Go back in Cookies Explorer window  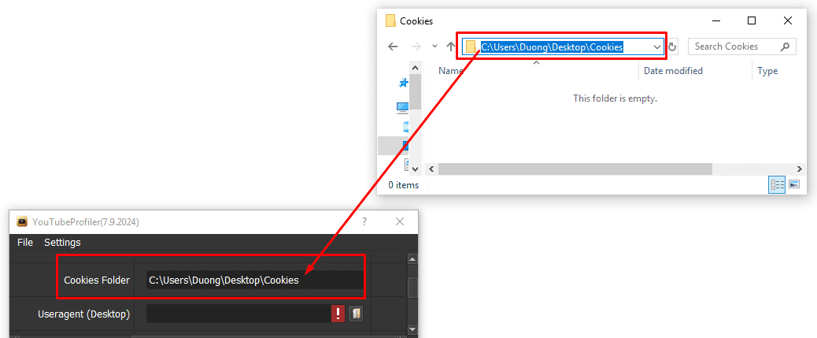(x=393, y=46)
